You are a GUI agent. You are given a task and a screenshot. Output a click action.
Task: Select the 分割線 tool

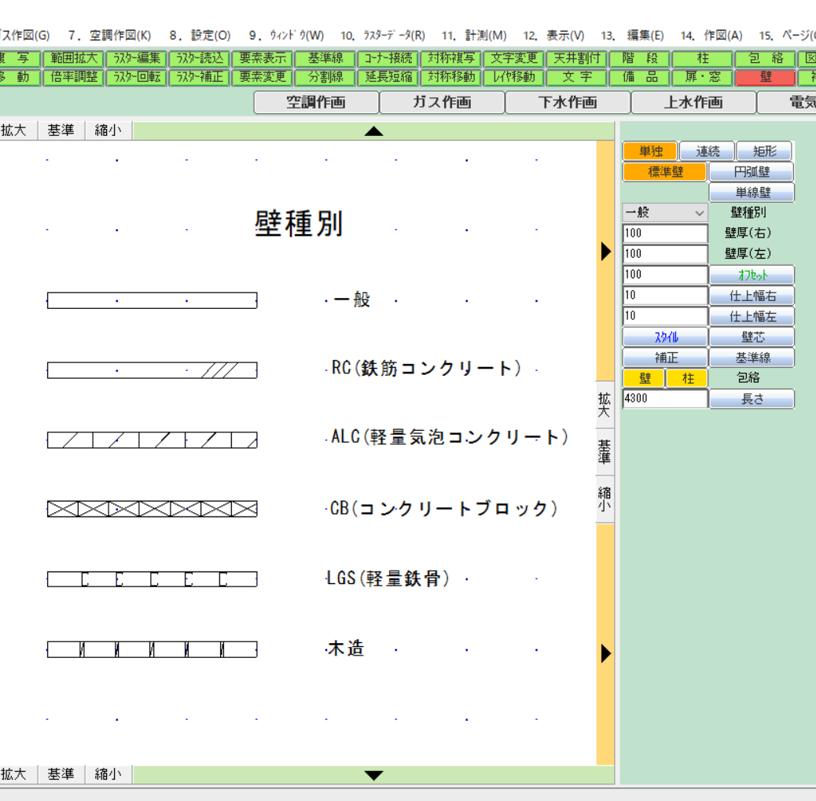325,78
